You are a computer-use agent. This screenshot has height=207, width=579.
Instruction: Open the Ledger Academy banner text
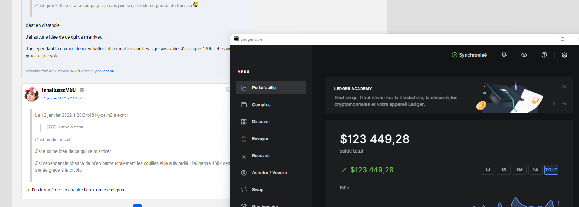396,101
